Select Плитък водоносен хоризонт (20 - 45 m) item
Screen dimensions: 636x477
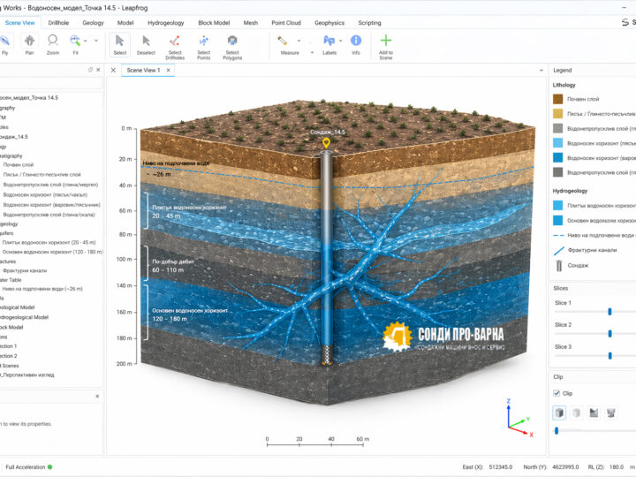(x=49, y=243)
